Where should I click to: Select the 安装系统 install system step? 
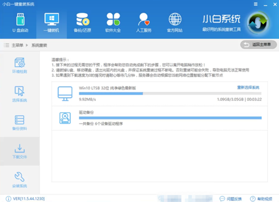click(x=19, y=180)
